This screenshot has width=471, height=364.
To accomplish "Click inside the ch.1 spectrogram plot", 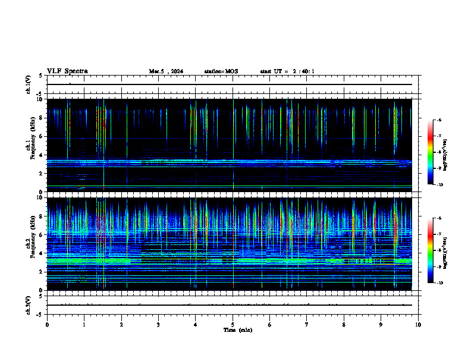I will pyautogui.click(x=229, y=145).
